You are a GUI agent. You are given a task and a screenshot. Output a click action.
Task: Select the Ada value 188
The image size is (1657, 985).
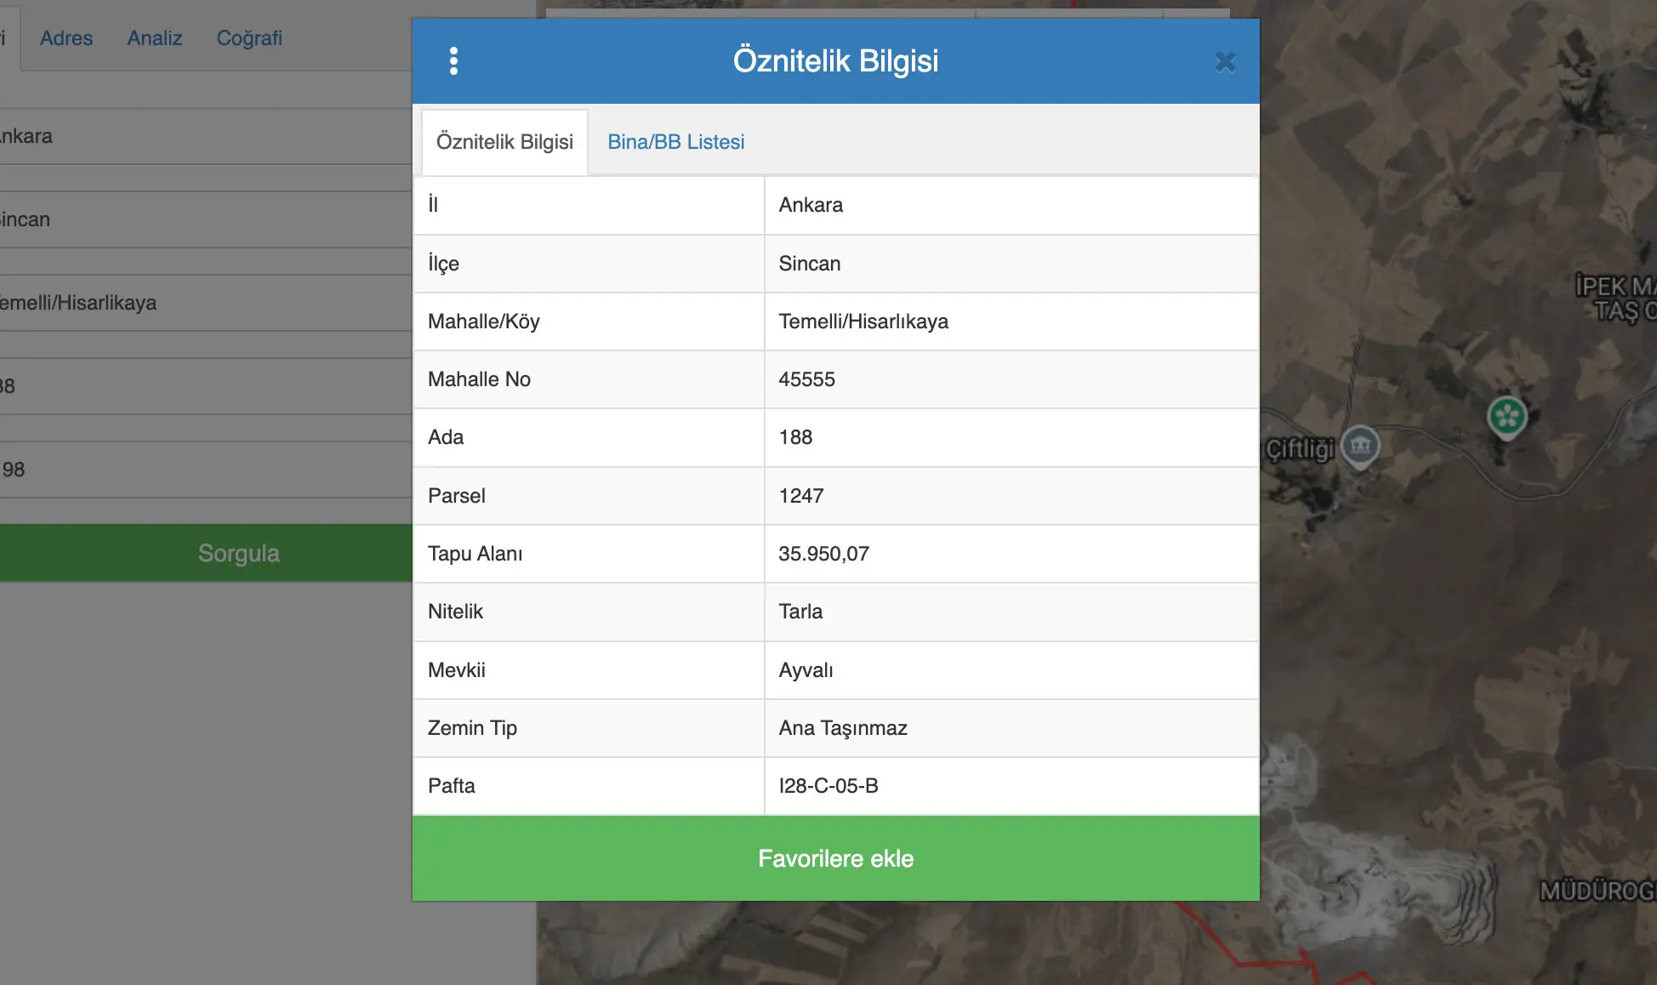[x=795, y=437]
